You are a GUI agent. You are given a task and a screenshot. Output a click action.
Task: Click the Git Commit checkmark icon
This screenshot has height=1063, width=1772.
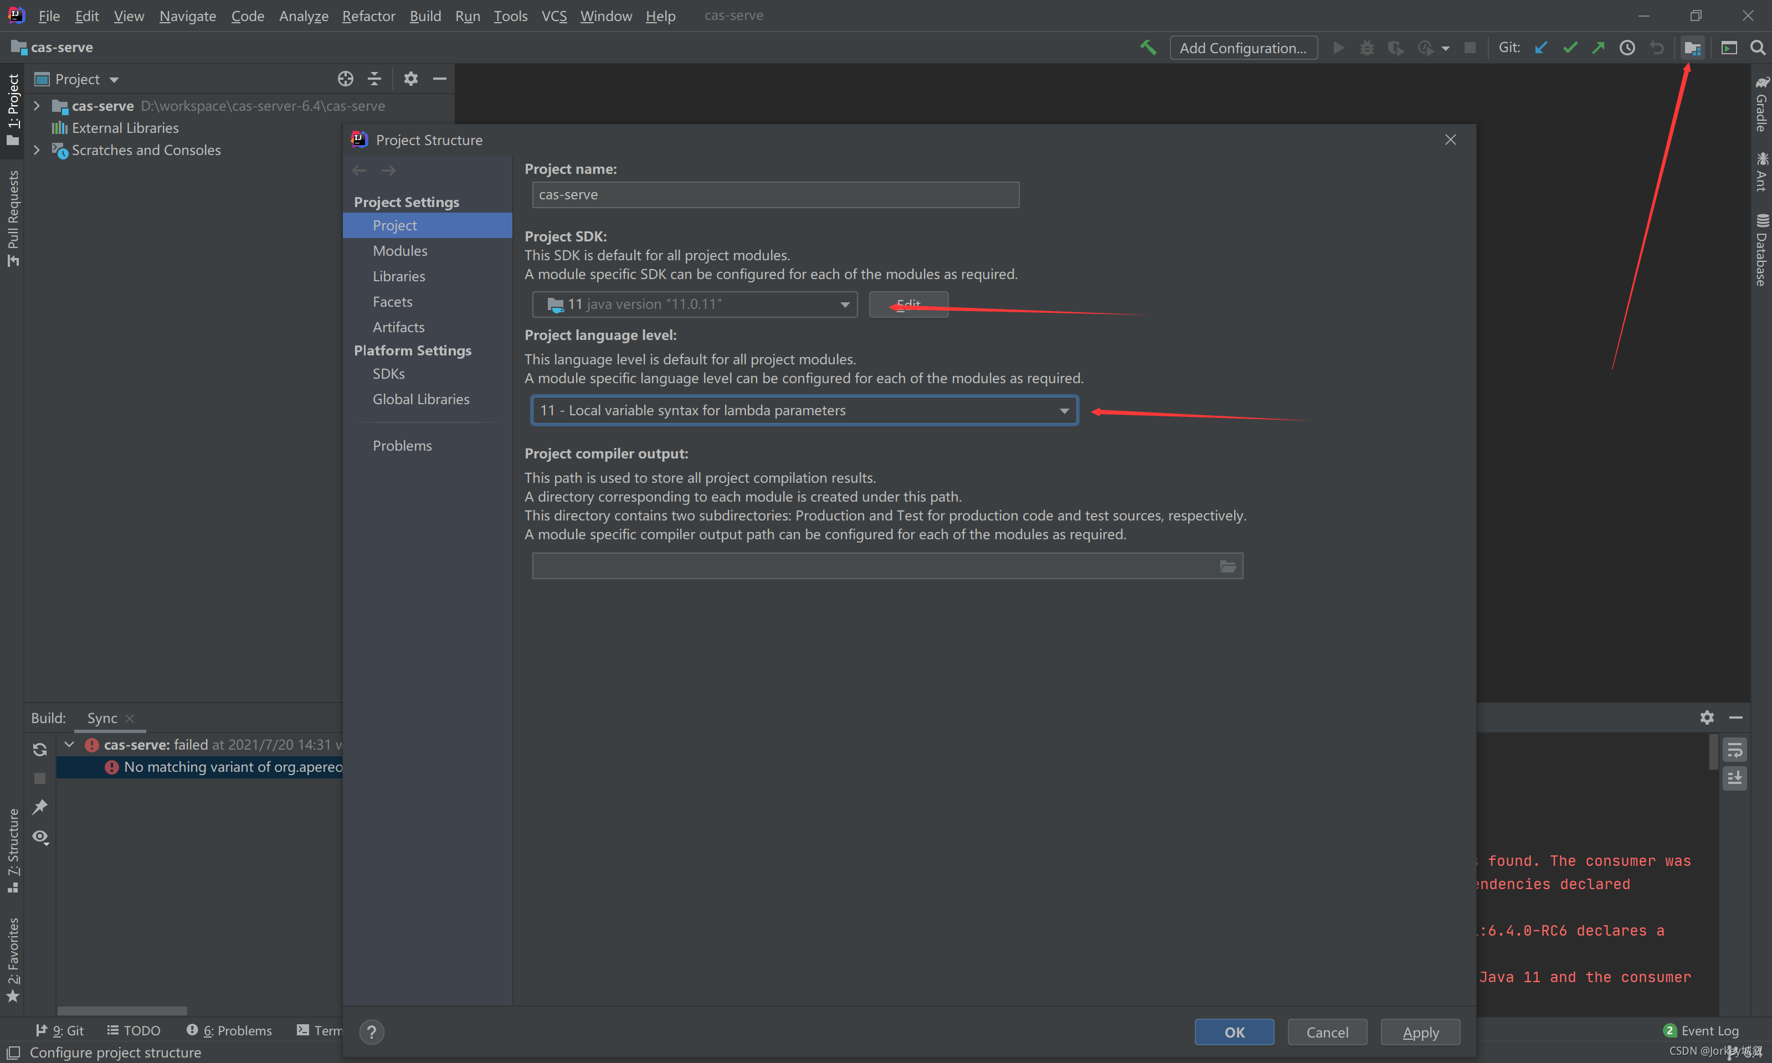pos(1570,48)
